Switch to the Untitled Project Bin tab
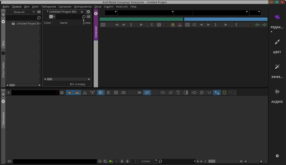This screenshot has width=286, height=165. (x=62, y=12)
